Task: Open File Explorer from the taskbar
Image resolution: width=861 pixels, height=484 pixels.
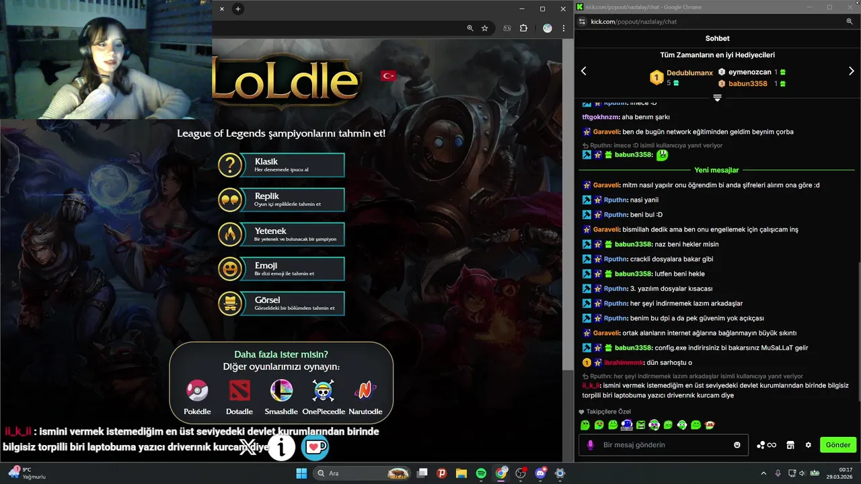Action: tap(461, 473)
